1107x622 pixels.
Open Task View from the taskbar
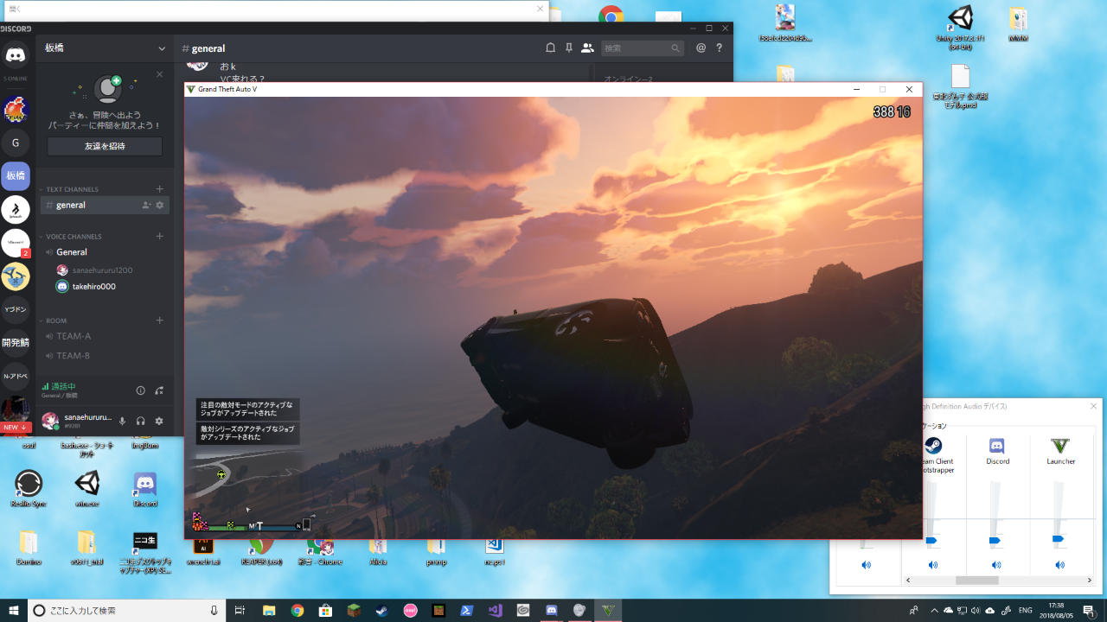240,611
